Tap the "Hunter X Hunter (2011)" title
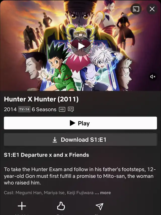Viewport: 161px width, 215px height. click(41, 99)
